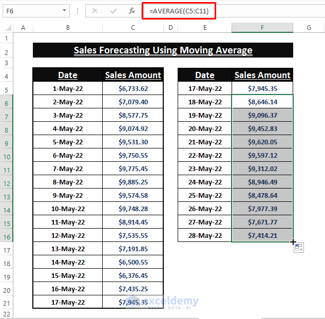Screen dimensions: 325x319
Task: Select the cell $6,733.62
Action: pos(133,88)
